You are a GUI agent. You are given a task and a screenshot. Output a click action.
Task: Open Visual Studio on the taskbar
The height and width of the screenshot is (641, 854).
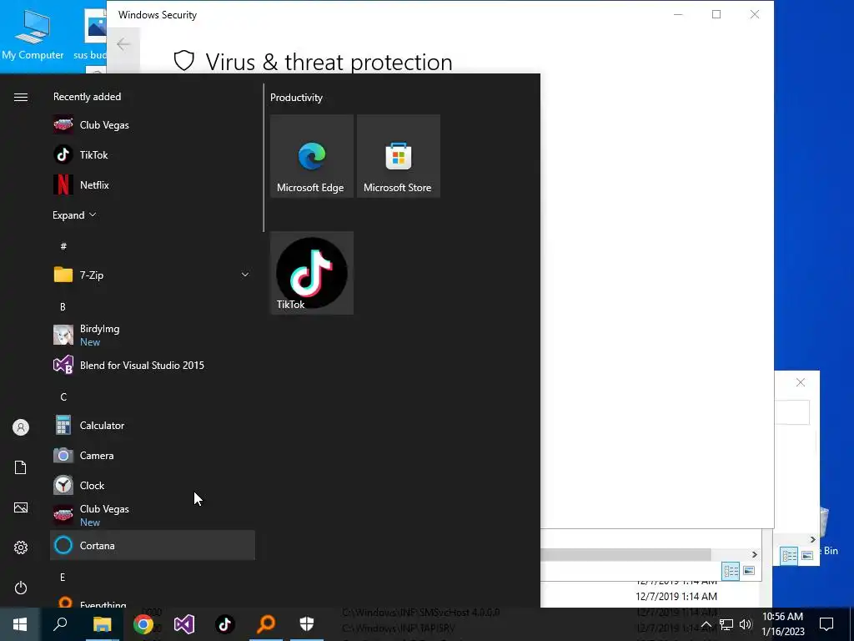click(184, 624)
